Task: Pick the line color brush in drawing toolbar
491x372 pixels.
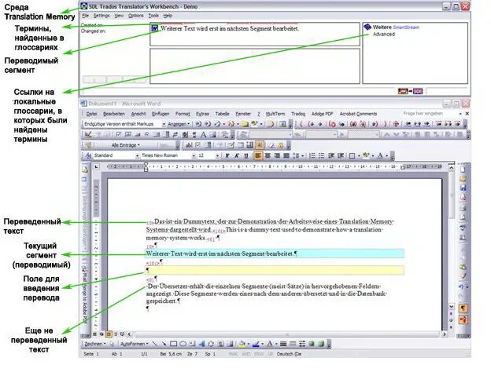Action: pos(256,344)
